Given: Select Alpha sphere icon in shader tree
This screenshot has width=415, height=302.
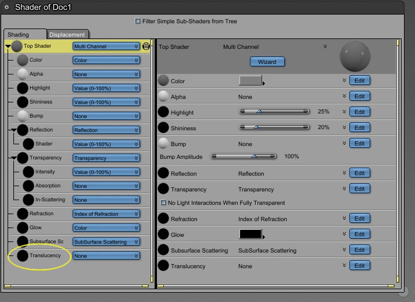Looking at the screenshot, I should [23, 74].
